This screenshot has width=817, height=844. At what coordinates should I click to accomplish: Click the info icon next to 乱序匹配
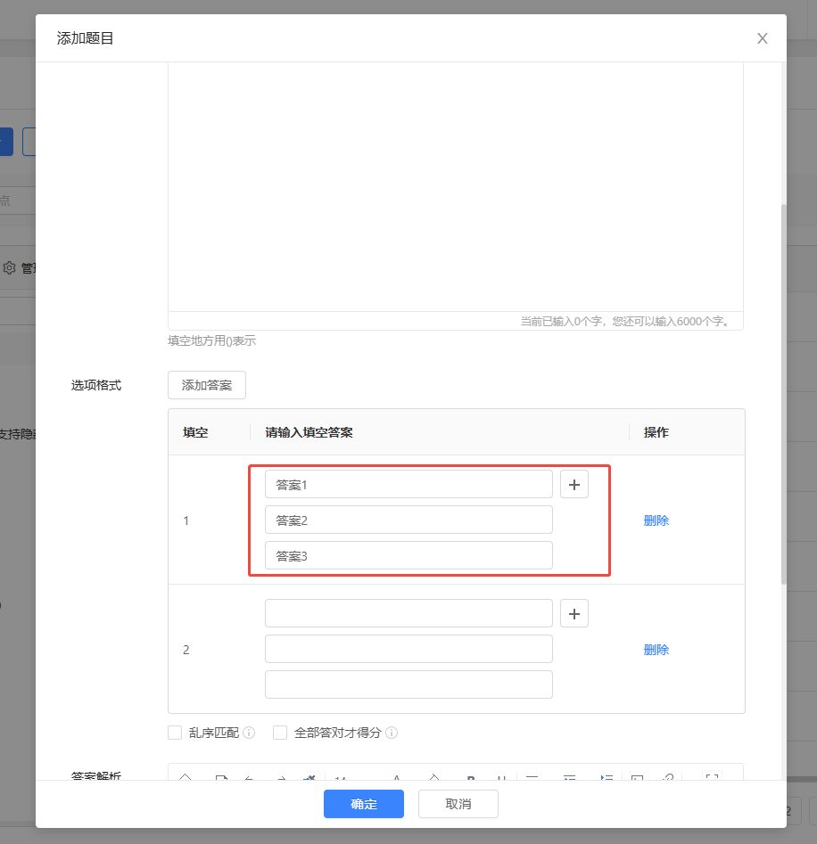(249, 733)
